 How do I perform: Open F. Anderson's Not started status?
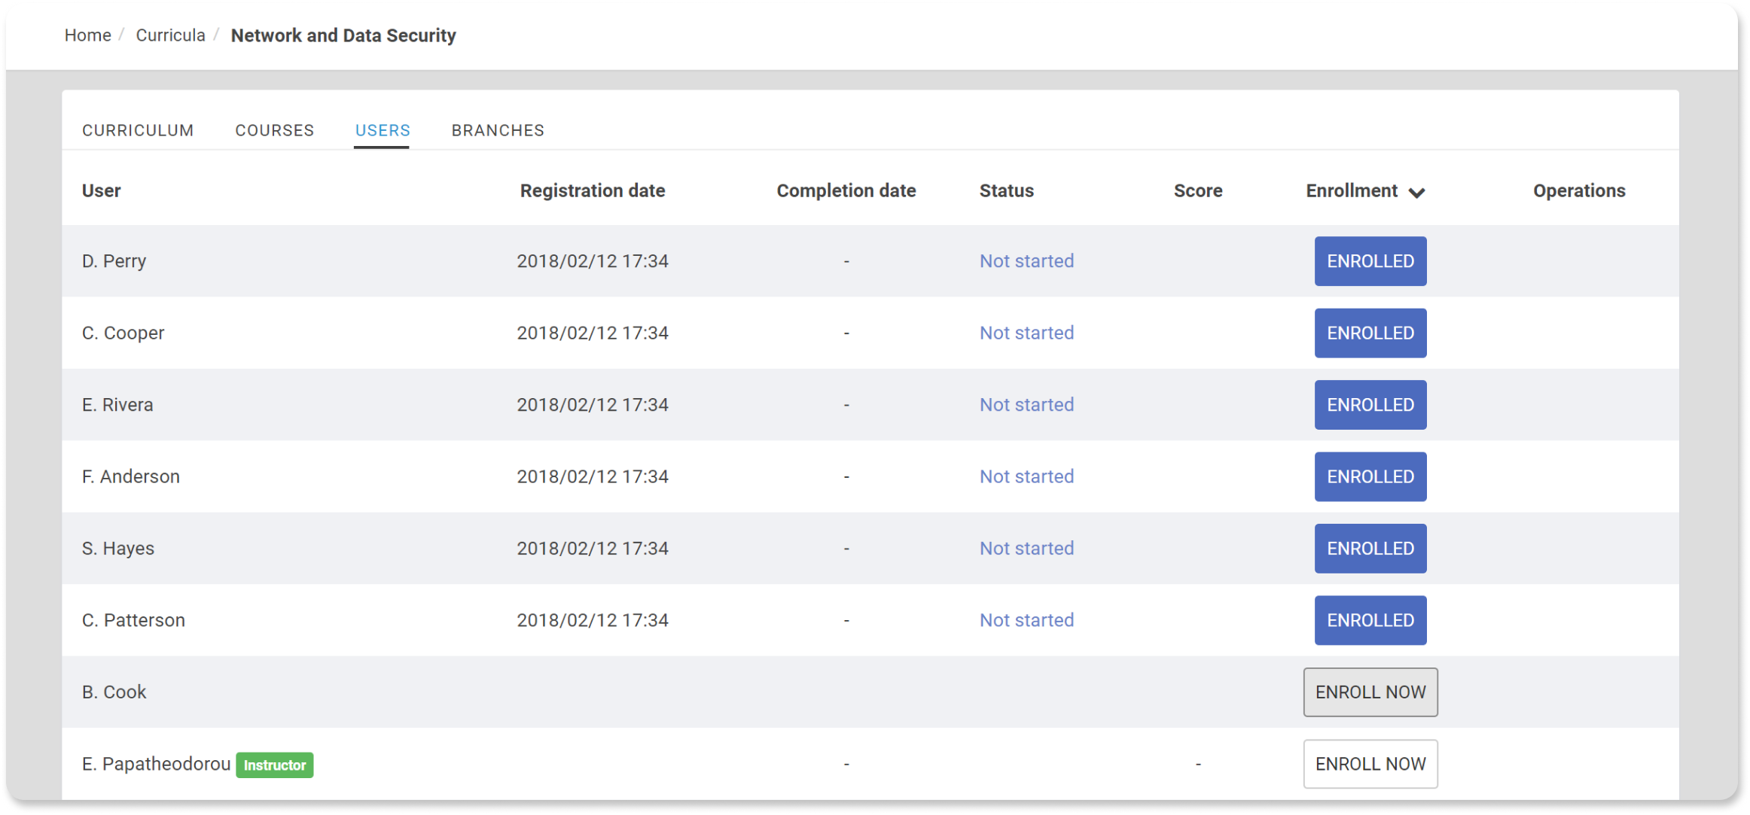(x=1026, y=476)
